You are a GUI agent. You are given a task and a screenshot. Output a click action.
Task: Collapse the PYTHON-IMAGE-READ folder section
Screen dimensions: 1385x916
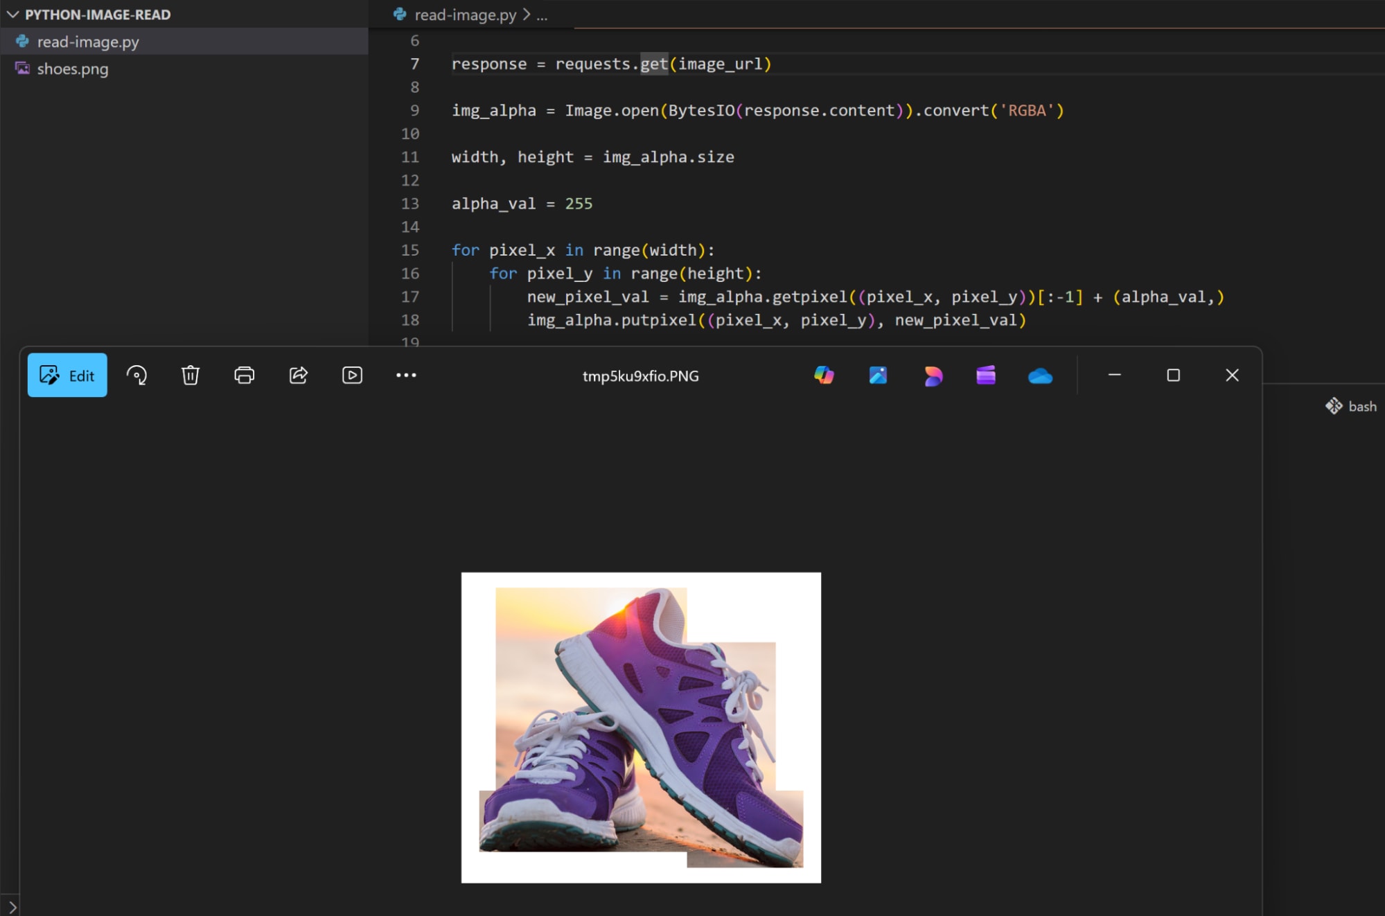pyautogui.click(x=13, y=15)
